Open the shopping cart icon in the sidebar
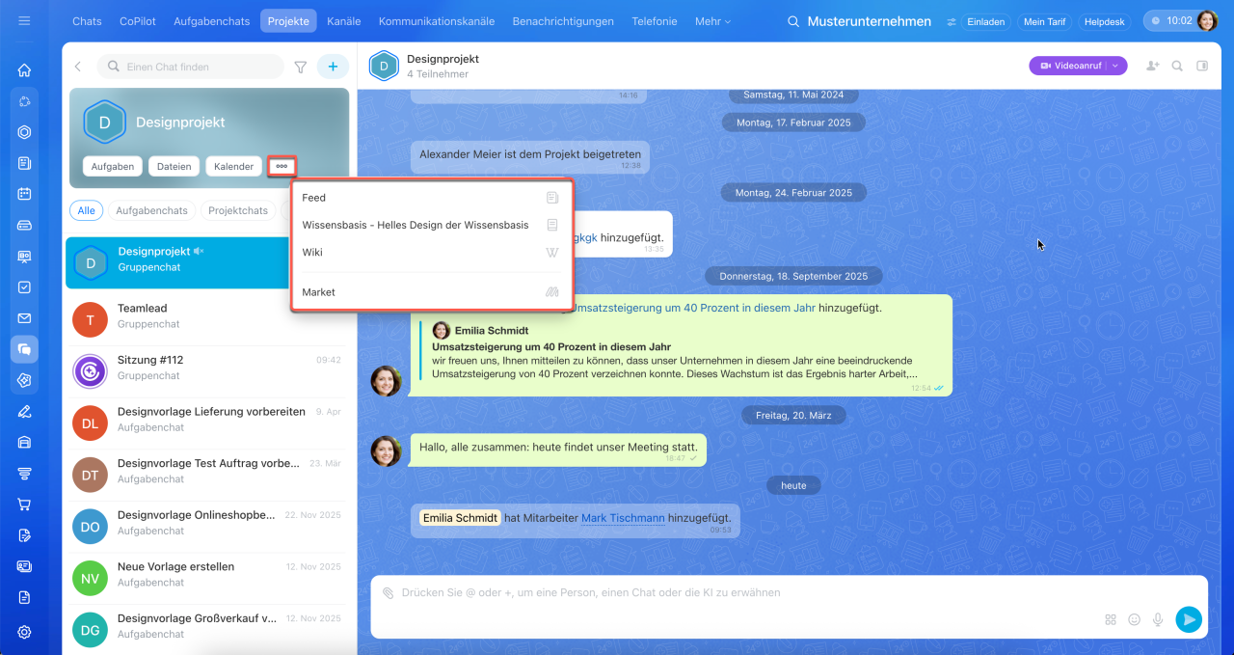 [x=24, y=505]
